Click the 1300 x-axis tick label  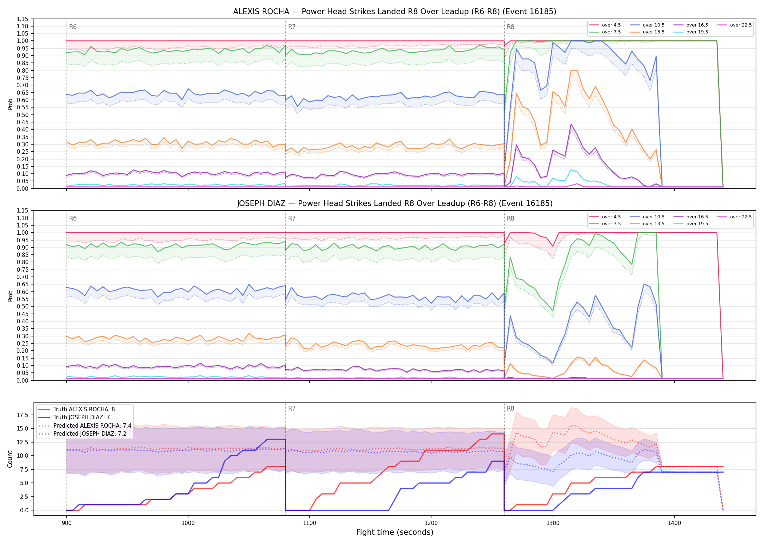pos(553,523)
